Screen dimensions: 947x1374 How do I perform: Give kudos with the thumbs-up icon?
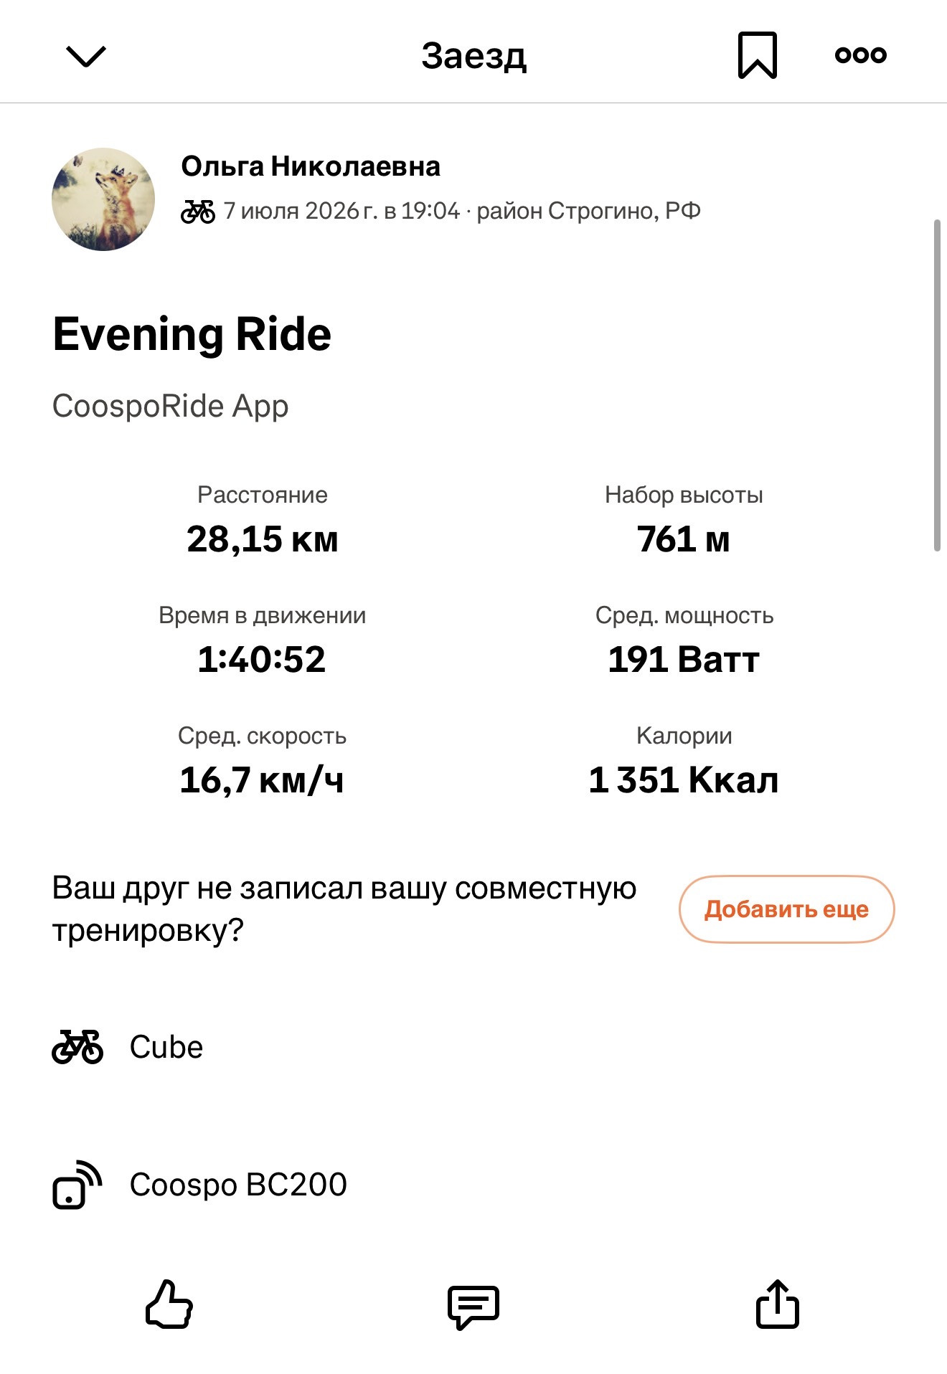click(169, 1304)
